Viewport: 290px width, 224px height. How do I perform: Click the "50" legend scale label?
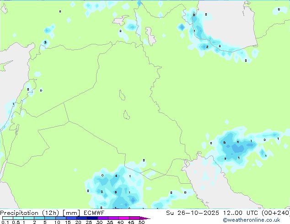point(142,222)
